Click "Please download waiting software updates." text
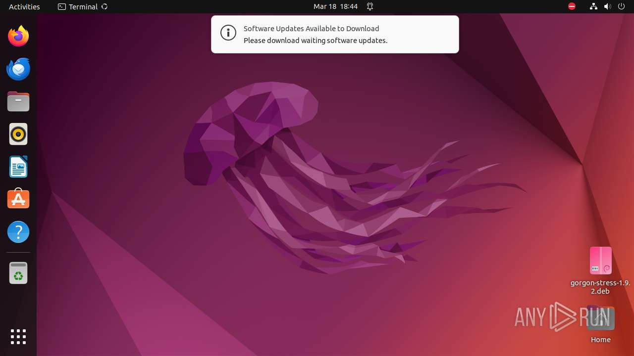The image size is (634, 356). click(316, 41)
